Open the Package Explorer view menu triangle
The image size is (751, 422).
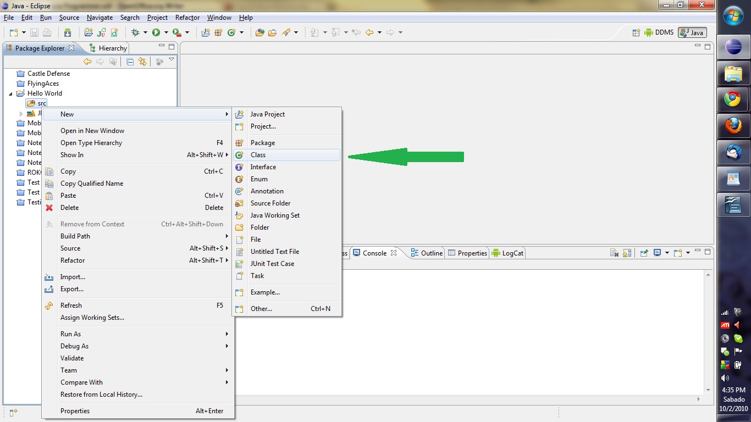(172, 60)
